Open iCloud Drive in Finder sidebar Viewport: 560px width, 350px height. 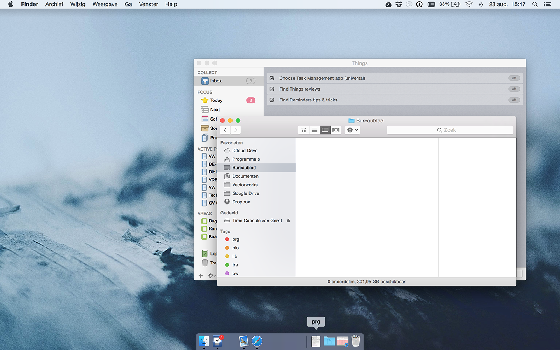pyautogui.click(x=257, y=150)
